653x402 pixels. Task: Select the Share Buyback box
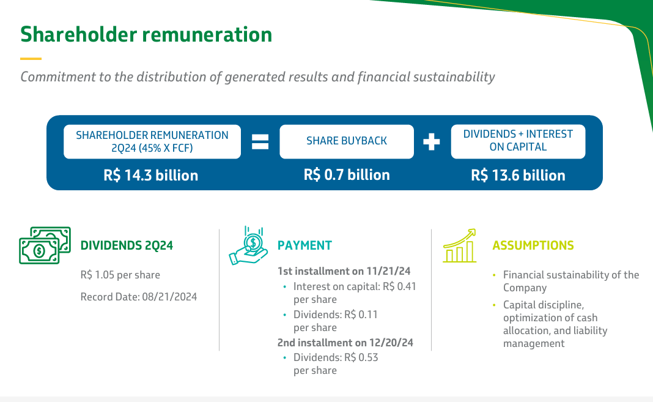coord(347,141)
